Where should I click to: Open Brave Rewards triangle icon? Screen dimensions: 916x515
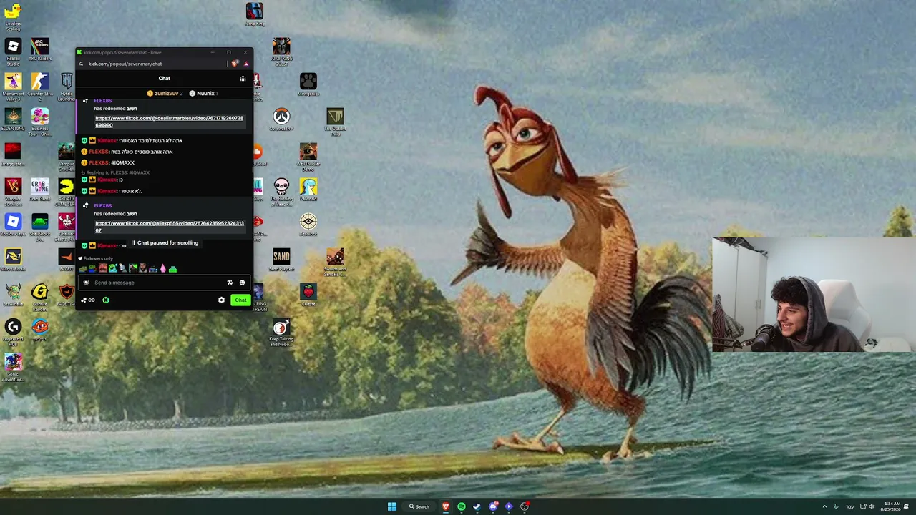click(x=245, y=64)
